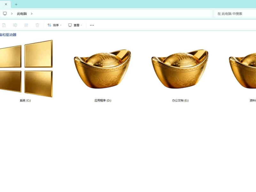This screenshot has height=192, width=256.
Task: Open the three-dot more options menu
Action: point(92,25)
